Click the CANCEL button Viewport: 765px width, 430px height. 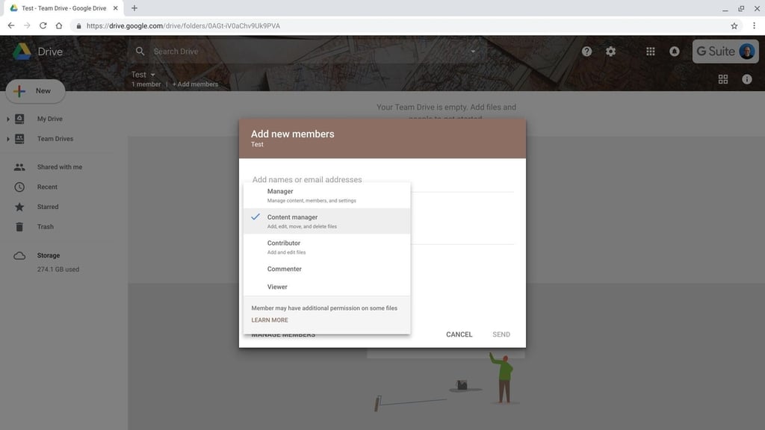(x=459, y=334)
